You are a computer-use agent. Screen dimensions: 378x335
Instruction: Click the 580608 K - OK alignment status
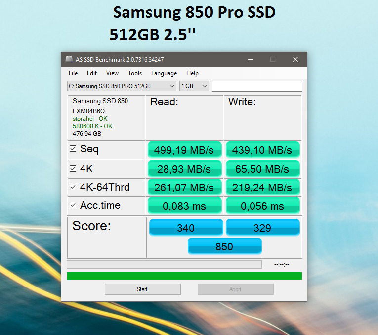(x=92, y=126)
